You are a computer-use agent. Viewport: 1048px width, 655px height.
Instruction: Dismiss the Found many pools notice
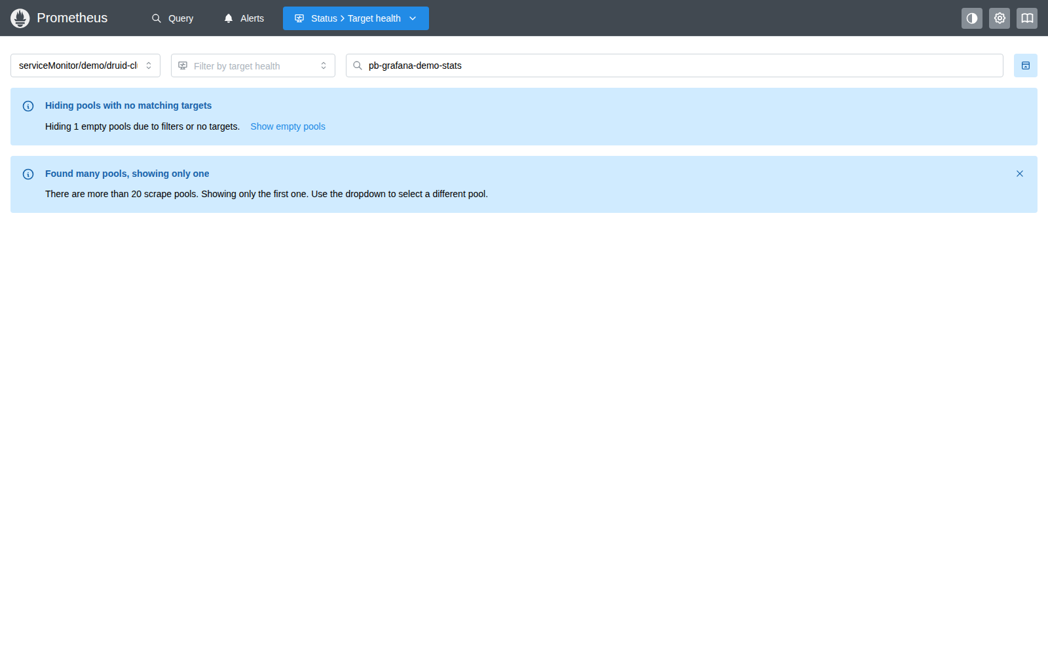point(1020,174)
